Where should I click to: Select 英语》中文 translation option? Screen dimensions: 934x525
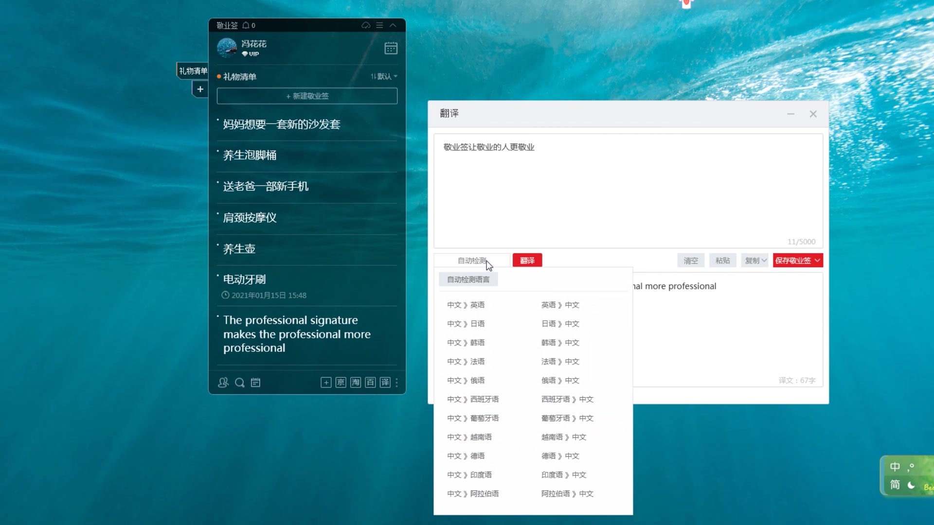[559, 304]
